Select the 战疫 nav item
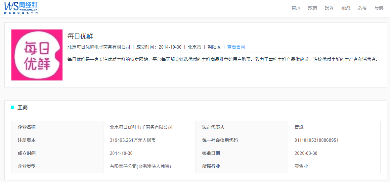 pyautogui.click(x=362, y=8)
